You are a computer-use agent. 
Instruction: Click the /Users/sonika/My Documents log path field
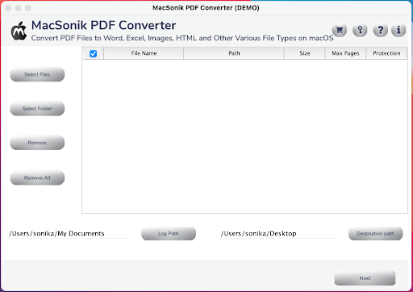[69, 233]
